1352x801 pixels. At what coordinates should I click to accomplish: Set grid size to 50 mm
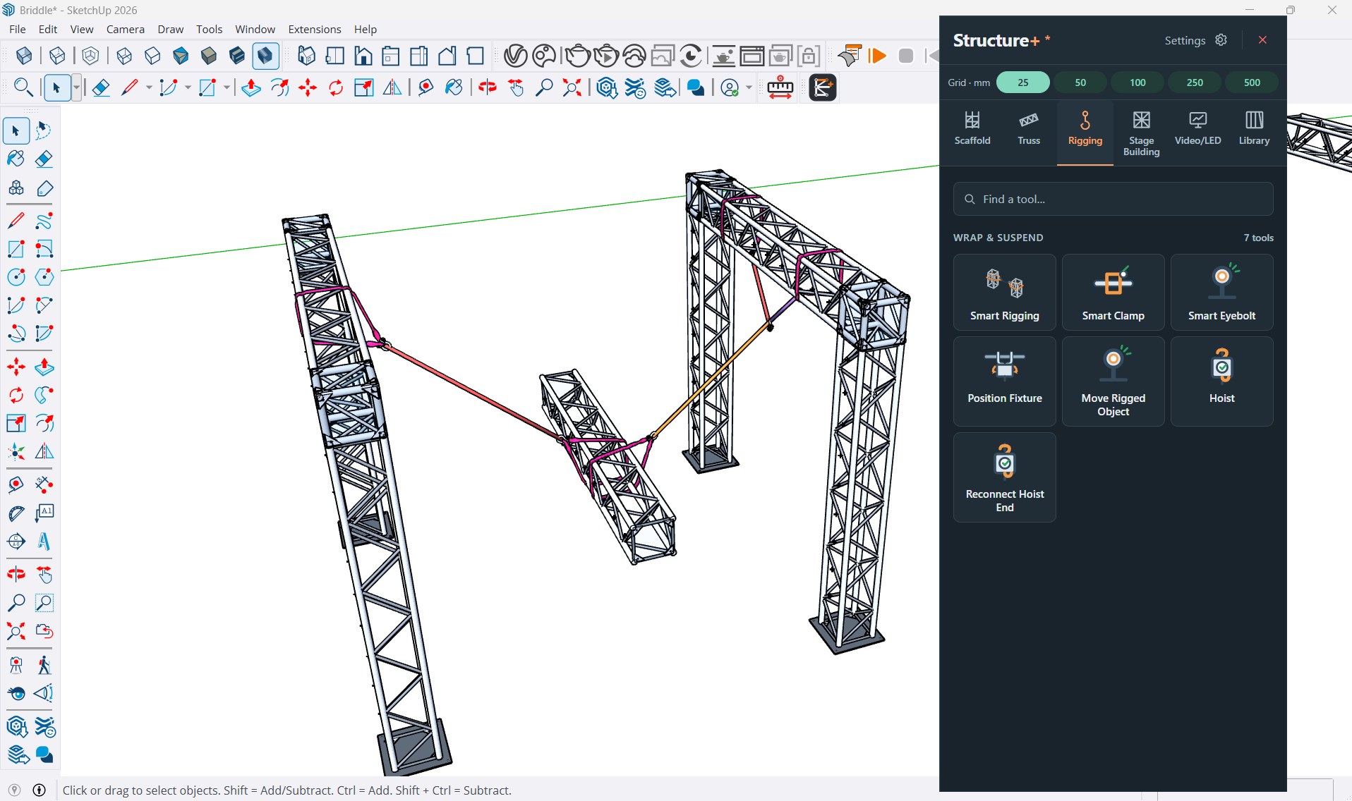click(1080, 82)
